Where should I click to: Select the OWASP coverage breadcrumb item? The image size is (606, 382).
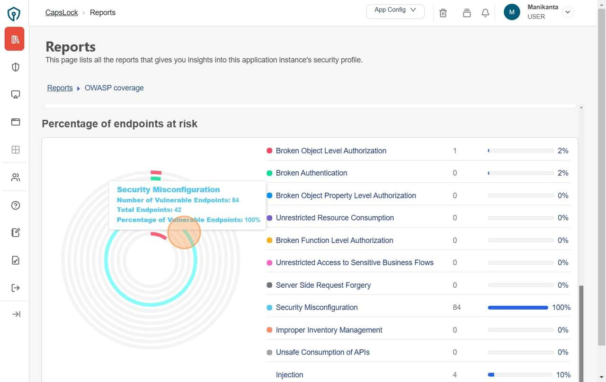tap(114, 88)
